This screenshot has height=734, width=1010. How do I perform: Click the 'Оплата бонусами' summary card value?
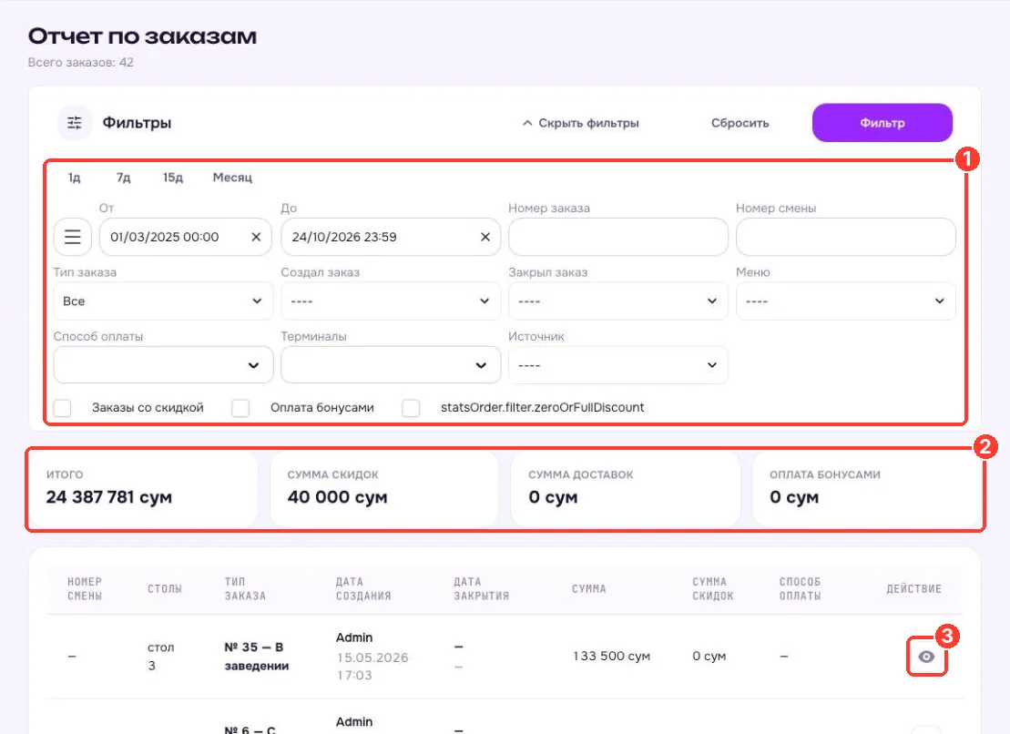794,497
